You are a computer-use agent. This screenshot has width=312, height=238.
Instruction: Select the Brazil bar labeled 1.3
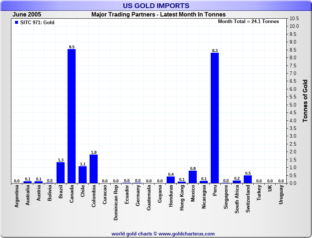tap(61, 173)
